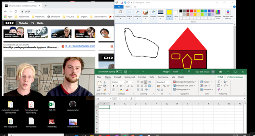Open the Vis tab in Paint
The width and height of the screenshot is (255, 136).
coord(135,6)
